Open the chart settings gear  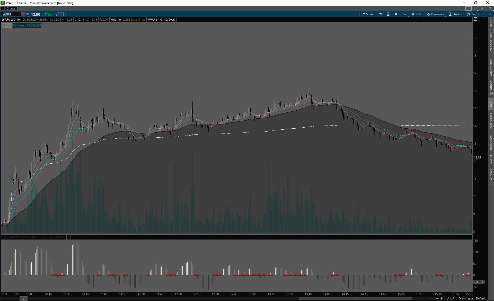396,14
